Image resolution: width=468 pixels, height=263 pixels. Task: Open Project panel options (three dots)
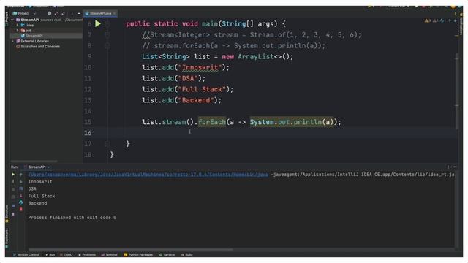pos(72,13)
